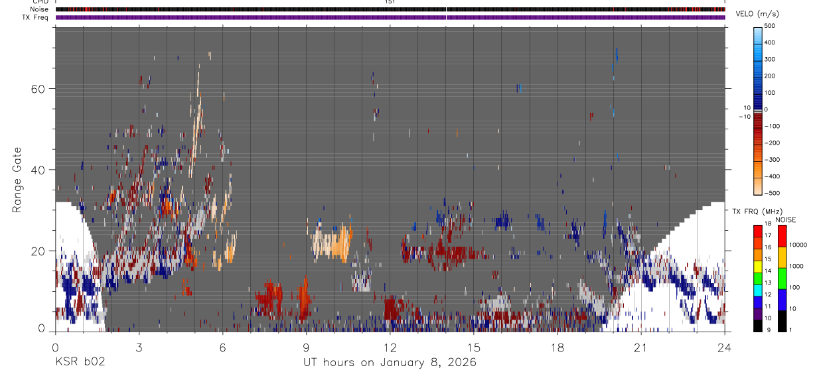The image size is (815, 376).
Task: Click the range gate tick label 40
Action: 38,170
